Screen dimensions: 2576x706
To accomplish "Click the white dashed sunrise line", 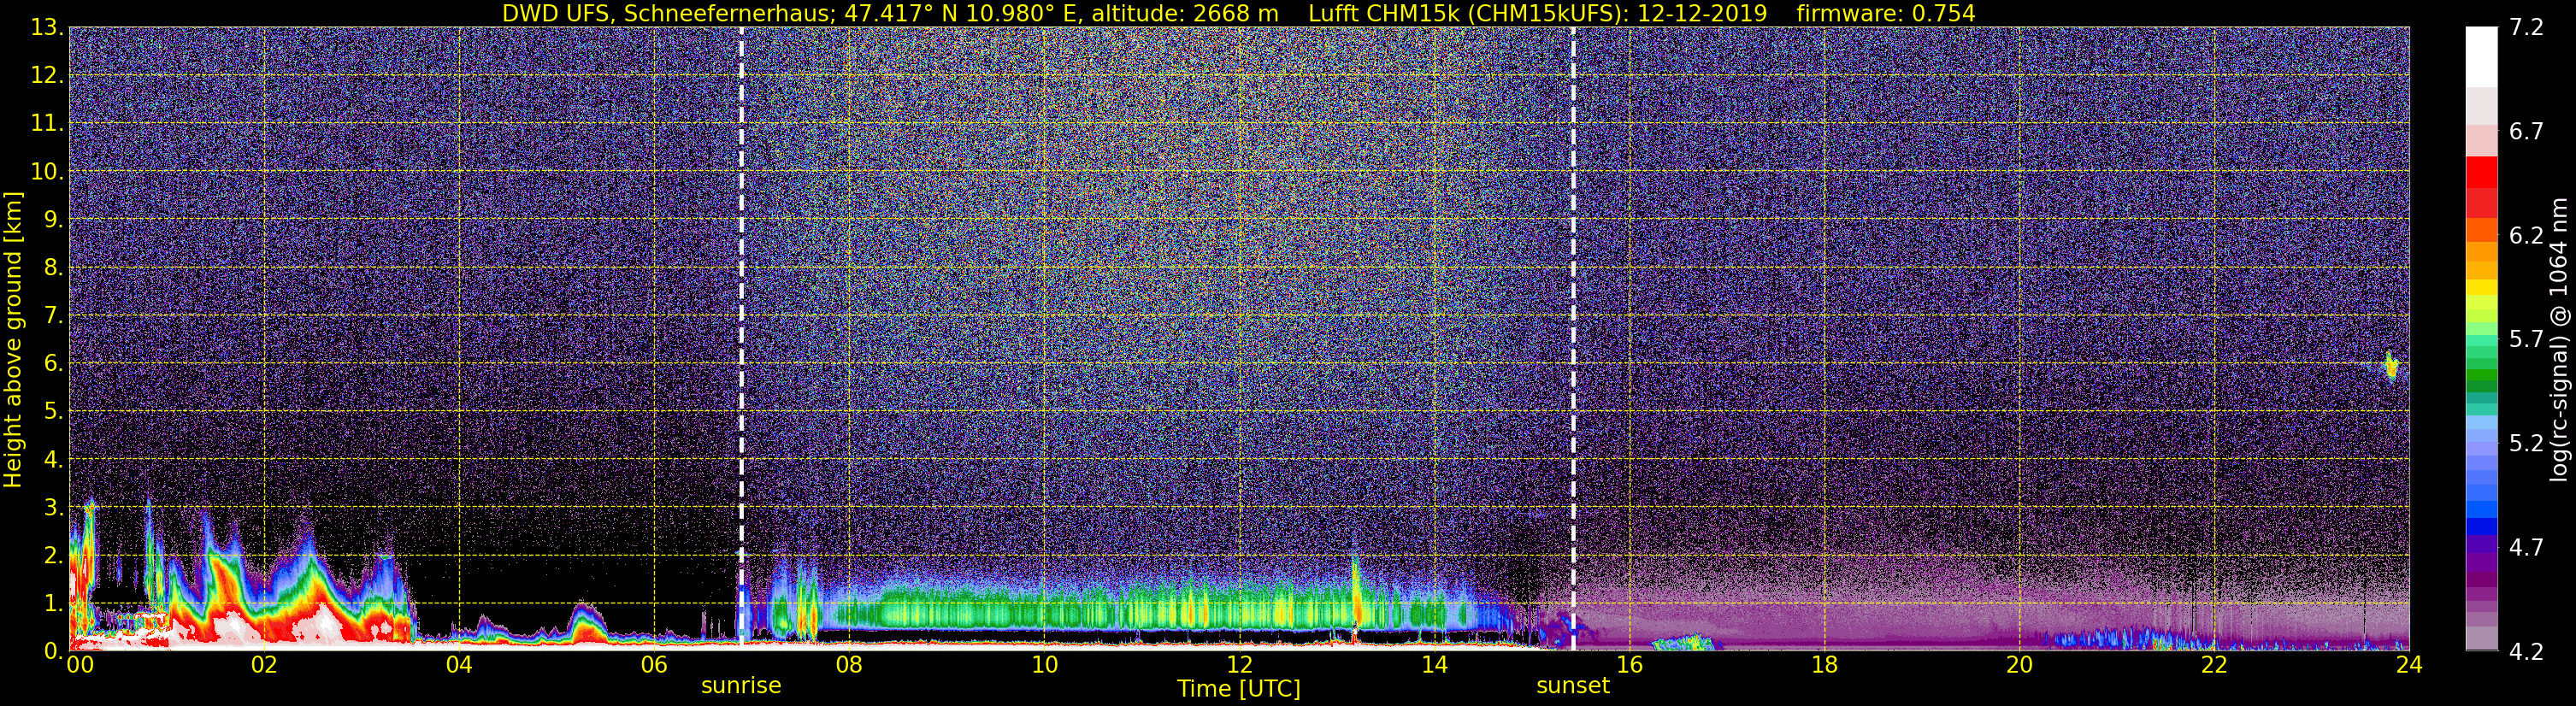I will coord(741,338).
